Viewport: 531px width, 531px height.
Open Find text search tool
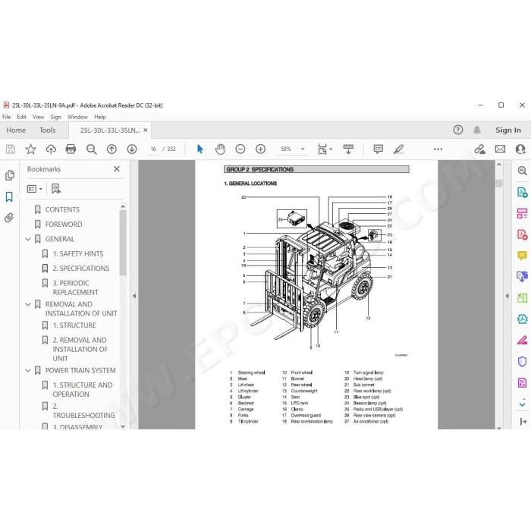click(x=92, y=149)
